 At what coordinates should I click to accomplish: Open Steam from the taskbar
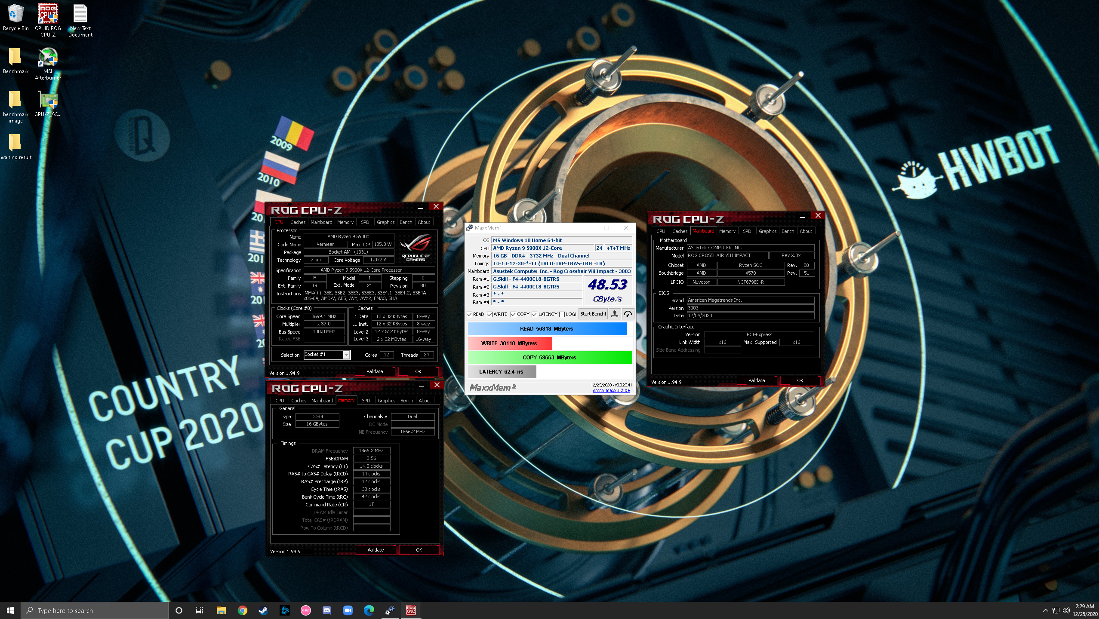(263, 610)
